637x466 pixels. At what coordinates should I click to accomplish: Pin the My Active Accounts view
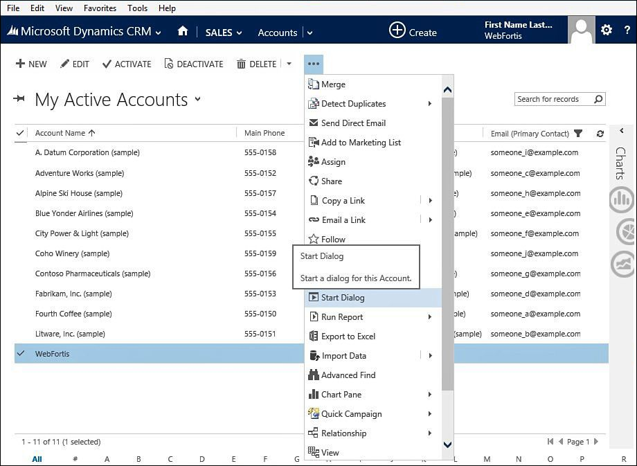click(19, 99)
